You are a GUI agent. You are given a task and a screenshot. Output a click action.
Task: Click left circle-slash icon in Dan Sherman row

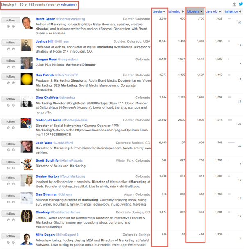(8, 202)
